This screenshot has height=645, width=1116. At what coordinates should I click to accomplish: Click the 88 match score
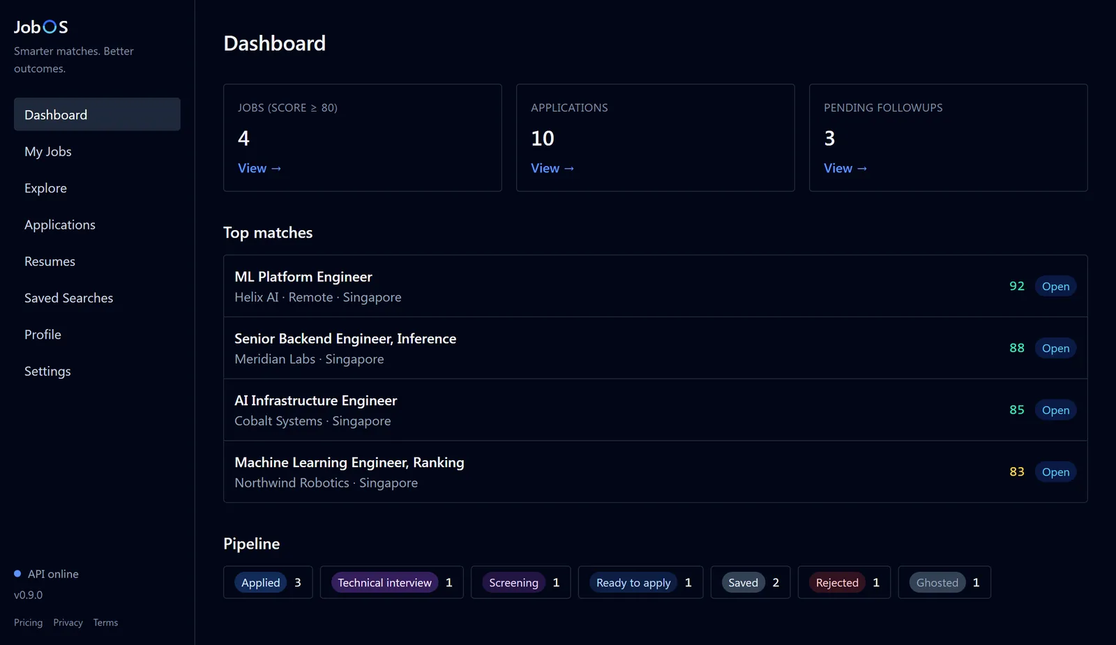(1017, 348)
